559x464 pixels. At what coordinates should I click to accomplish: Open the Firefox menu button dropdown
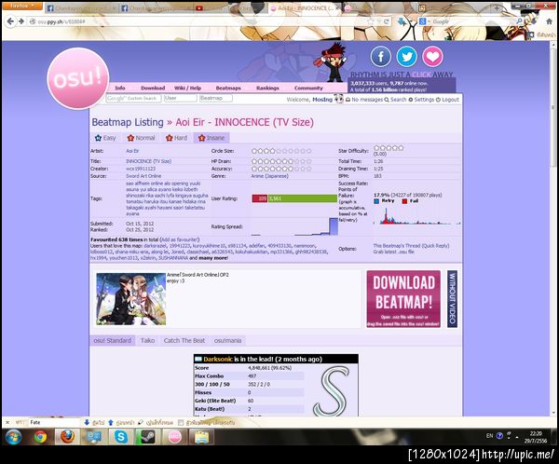tap(21, 7)
